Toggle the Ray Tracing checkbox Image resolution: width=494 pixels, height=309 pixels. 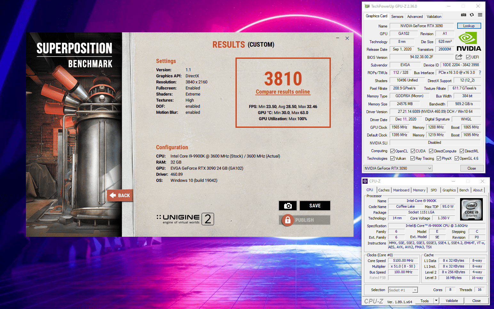(x=413, y=158)
